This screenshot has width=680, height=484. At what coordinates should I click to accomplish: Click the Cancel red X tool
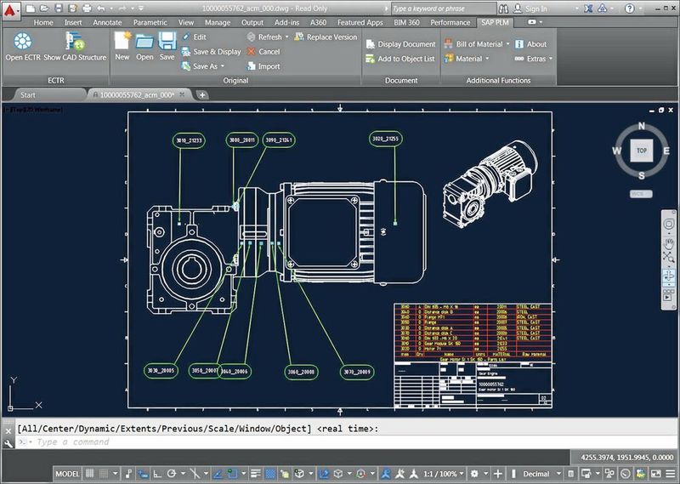click(x=263, y=52)
